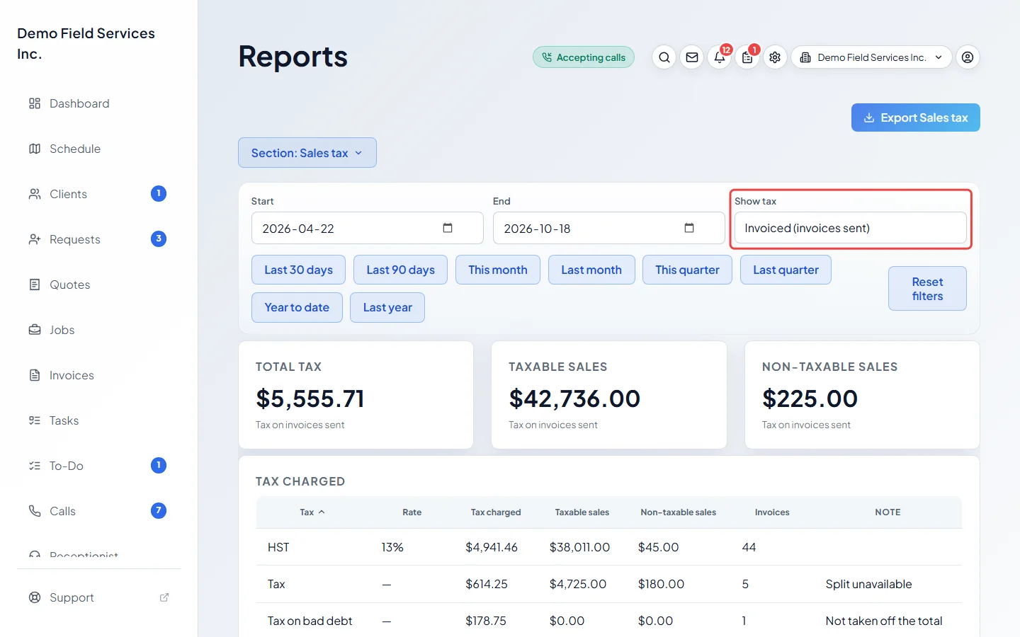The image size is (1020, 637).
Task: Open Support in the sidebar
Action: (x=99, y=597)
